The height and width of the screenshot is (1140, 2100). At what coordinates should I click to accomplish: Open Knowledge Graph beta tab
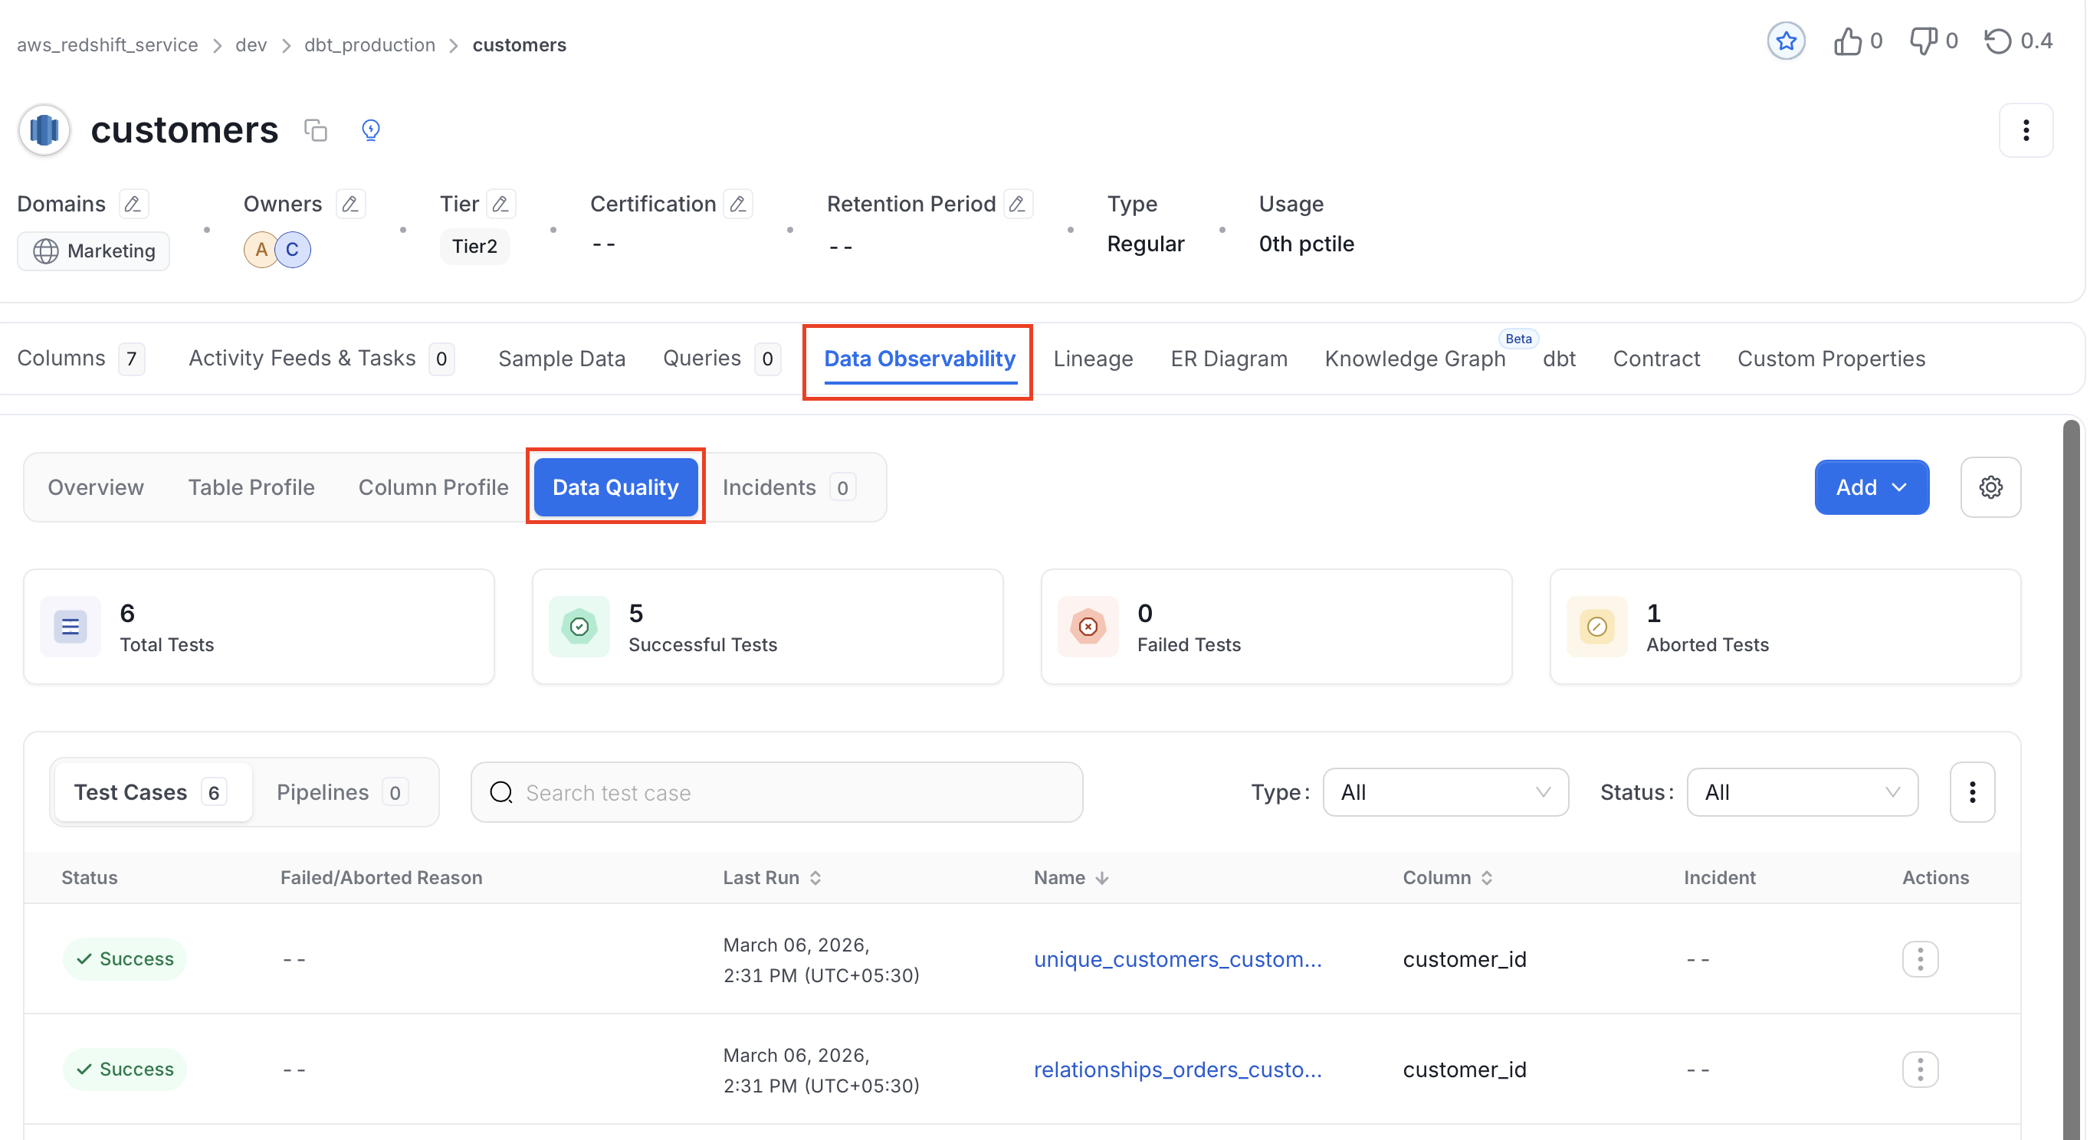pos(1414,359)
